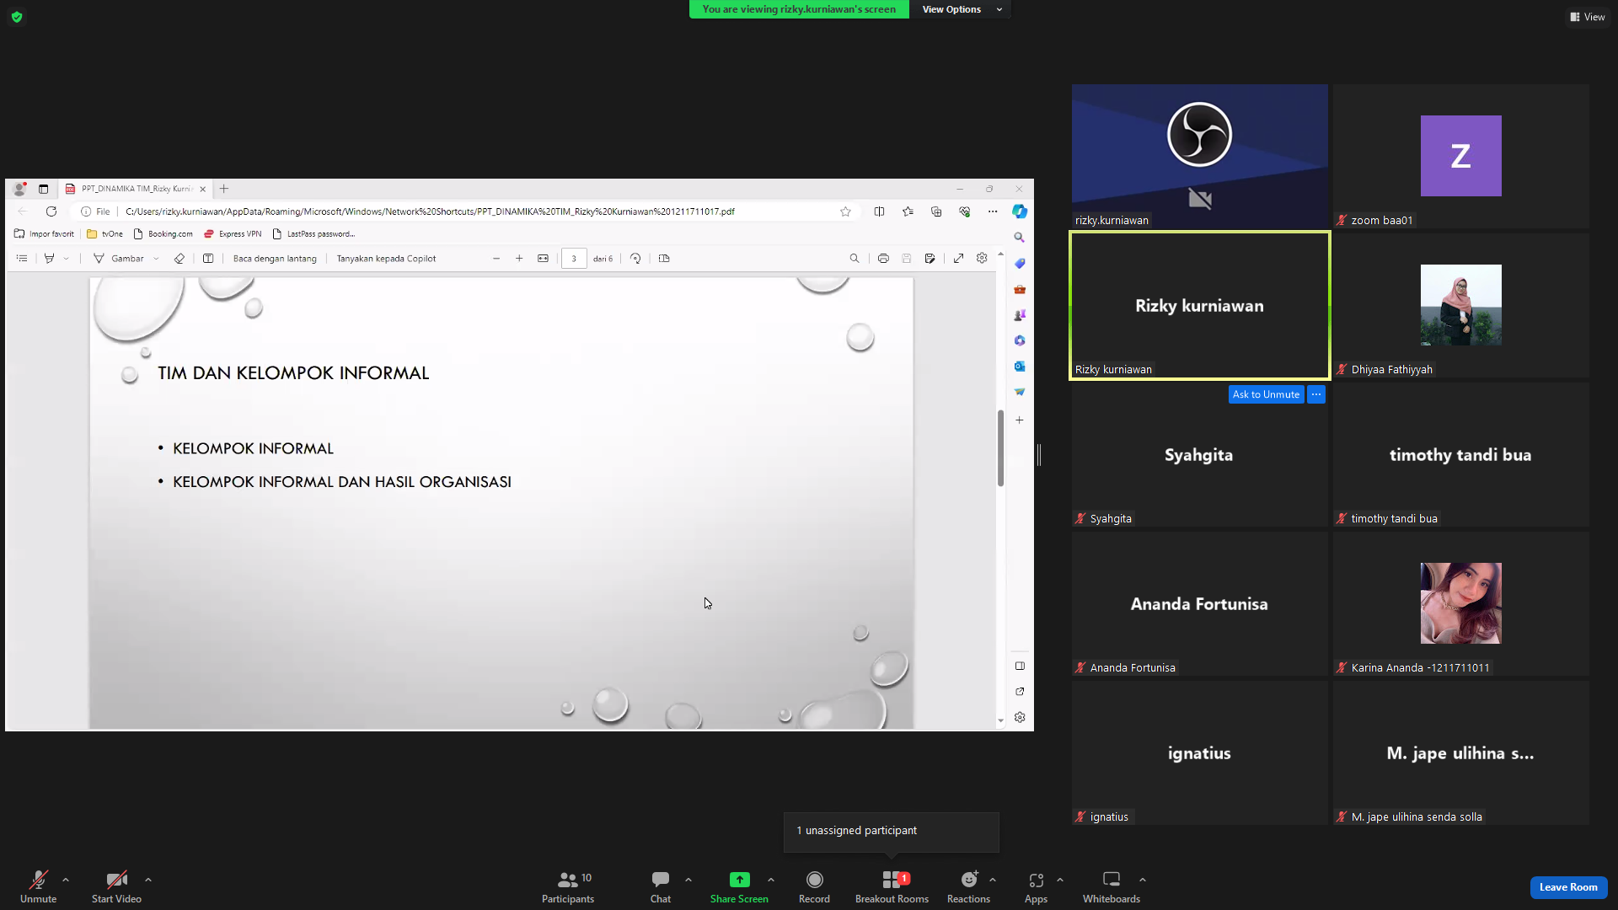Open video options arrow beside Start Video
1618x910 pixels.
(x=148, y=880)
